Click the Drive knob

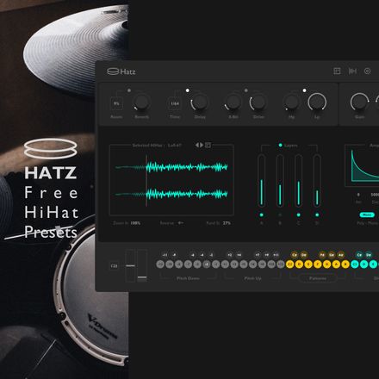pyautogui.click(x=258, y=102)
